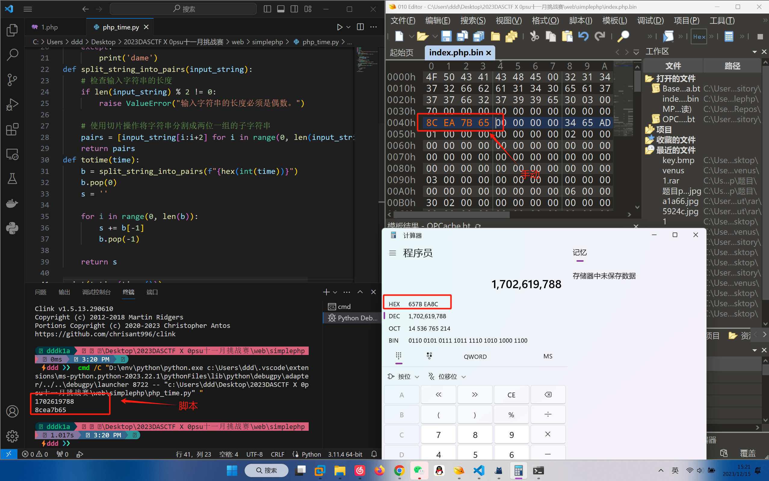
Task: Open the tab list dropdown in 010 Editor
Action: coord(636,52)
